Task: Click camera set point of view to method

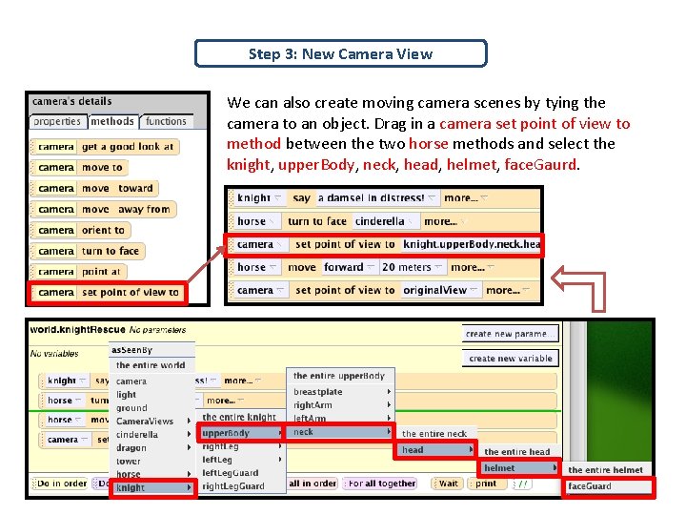Action: (x=108, y=293)
